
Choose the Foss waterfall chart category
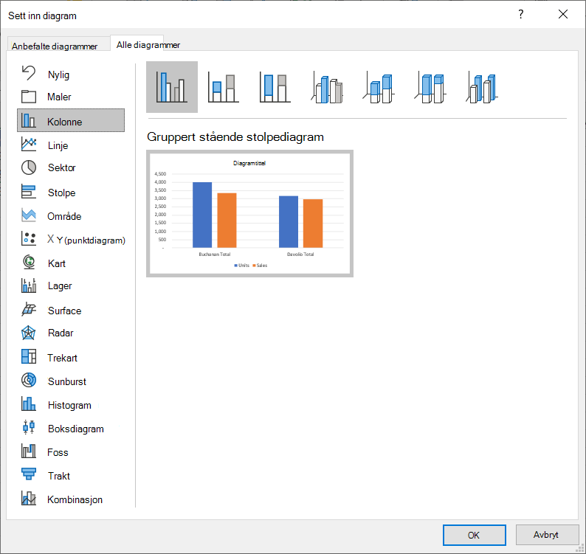coord(71,452)
